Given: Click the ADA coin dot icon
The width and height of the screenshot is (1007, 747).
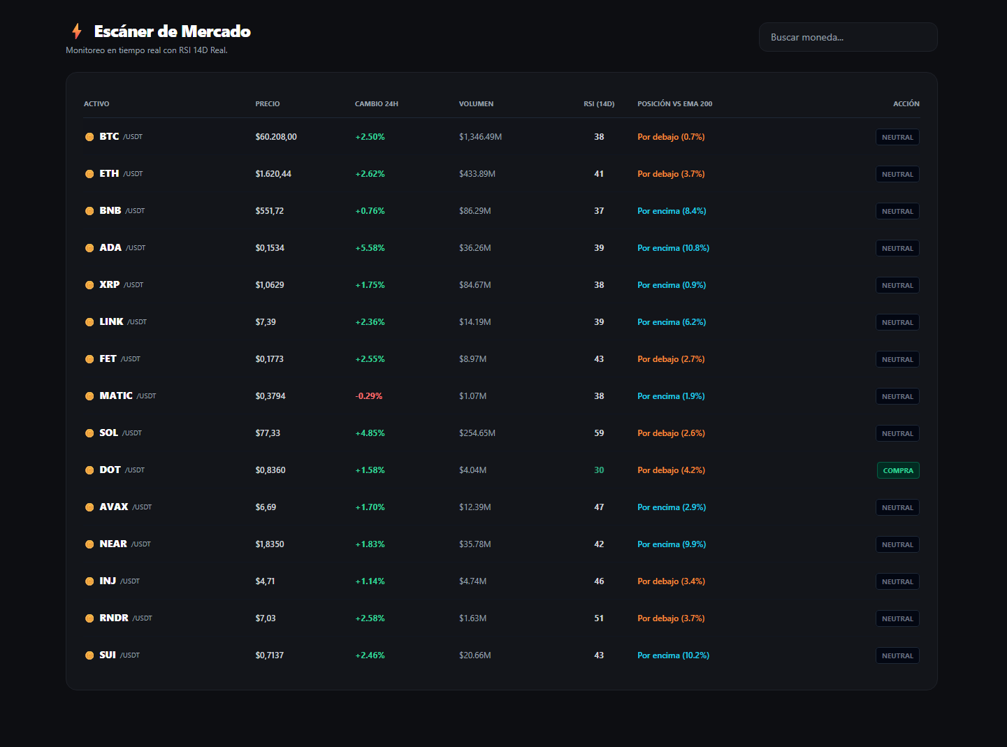Looking at the screenshot, I should [x=89, y=248].
